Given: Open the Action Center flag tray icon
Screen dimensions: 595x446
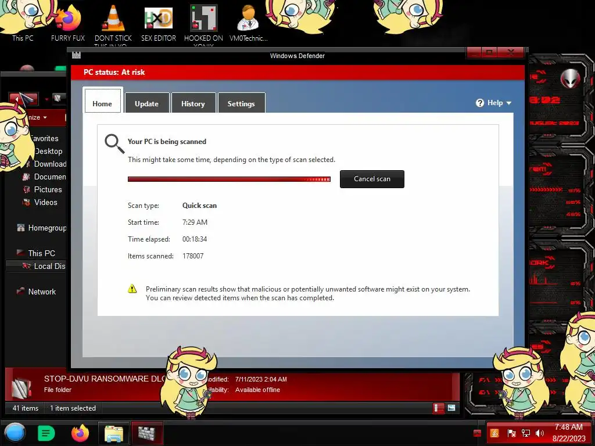Looking at the screenshot, I should pos(511,433).
